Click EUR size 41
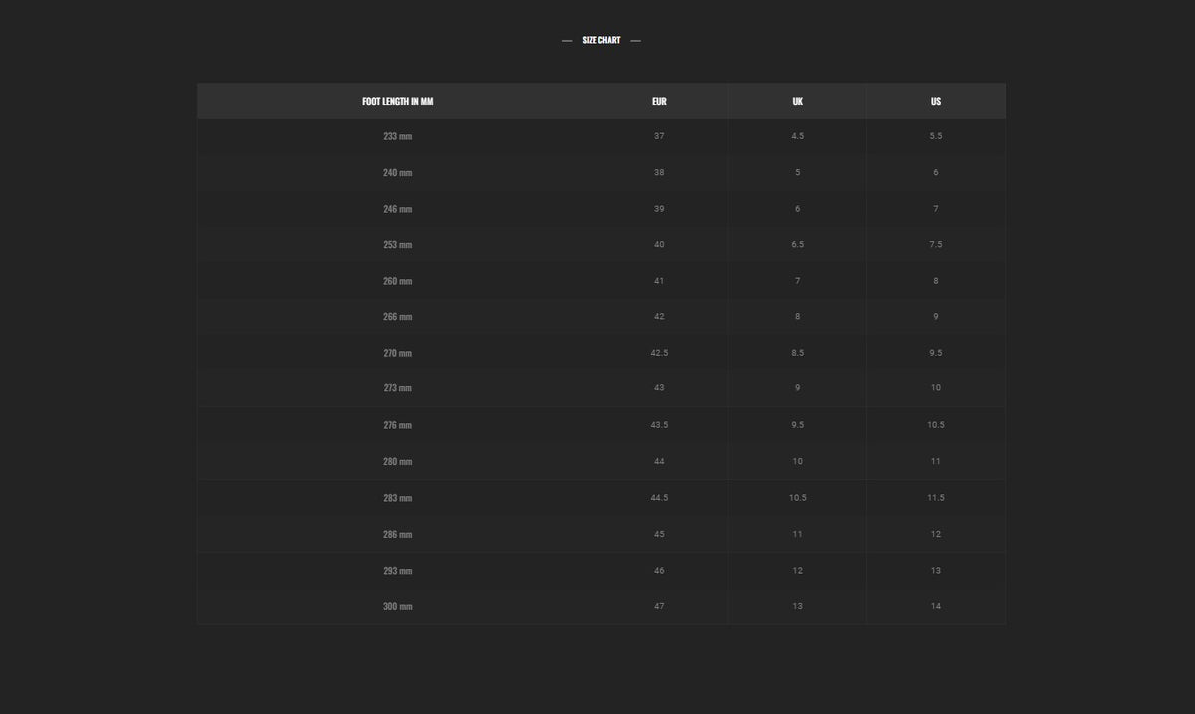The image size is (1195, 714). 659,280
